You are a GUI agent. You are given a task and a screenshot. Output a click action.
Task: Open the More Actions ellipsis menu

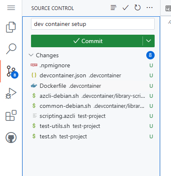coord(150,8)
